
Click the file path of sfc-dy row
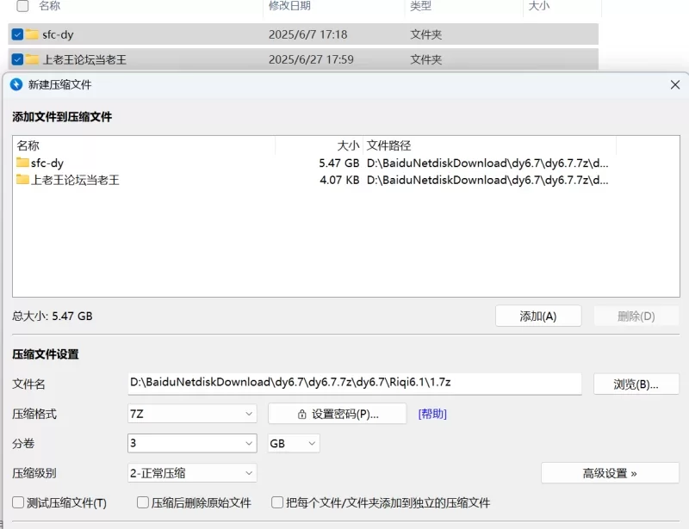pyautogui.click(x=487, y=163)
